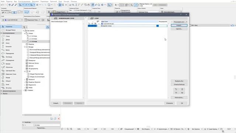This screenshot has width=236, height=133.
Task: Select the Ограждение (Railing) tool
Action: click(x=11, y=60)
